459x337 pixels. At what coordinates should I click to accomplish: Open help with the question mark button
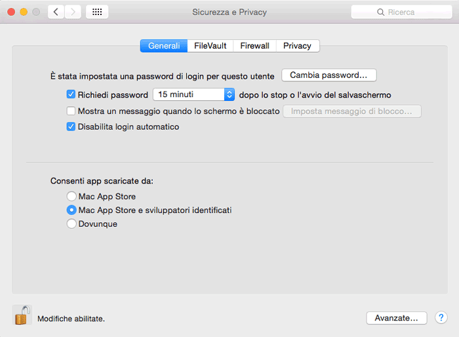pyautogui.click(x=441, y=317)
